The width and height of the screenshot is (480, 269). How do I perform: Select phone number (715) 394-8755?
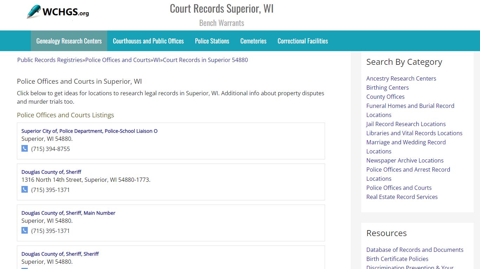tap(51, 149)
